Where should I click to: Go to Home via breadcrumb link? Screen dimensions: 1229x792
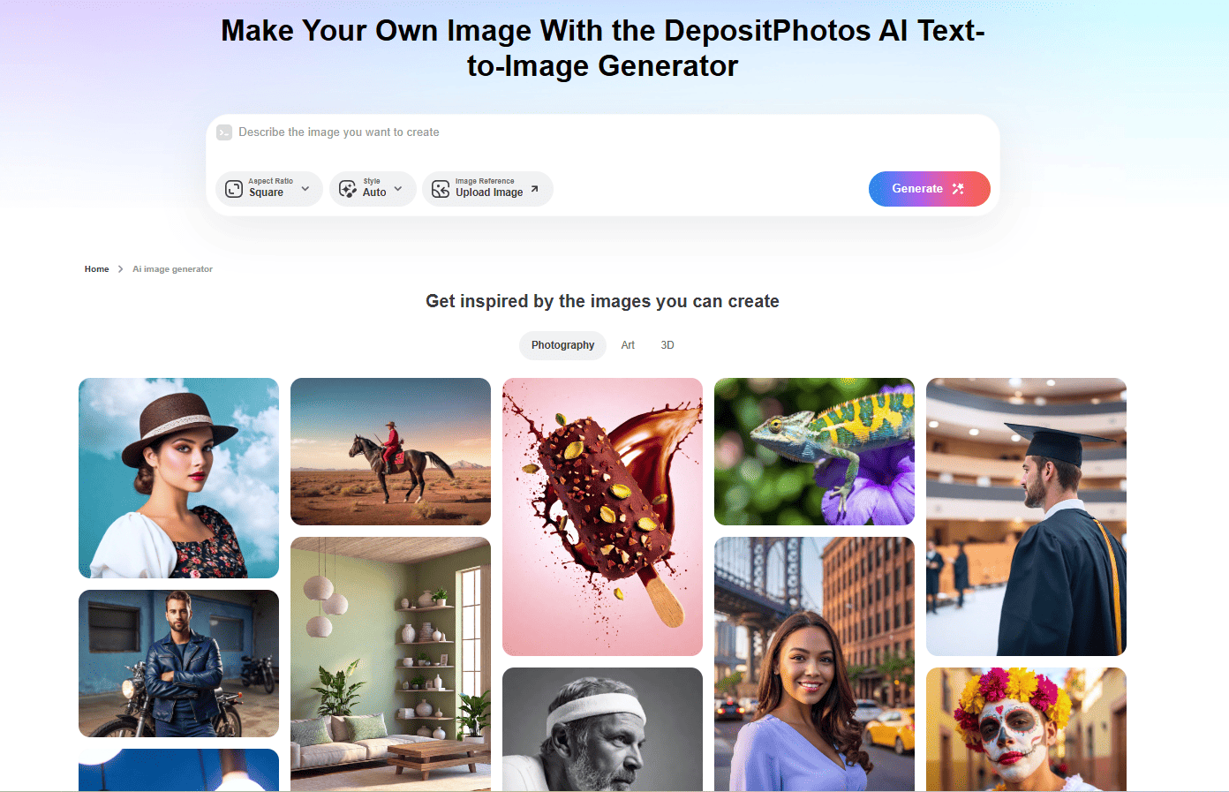[x=96, y=269]
